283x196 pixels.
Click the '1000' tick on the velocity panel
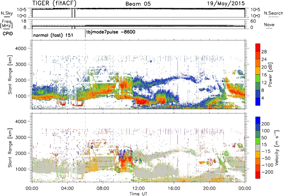tap(21, 169)
